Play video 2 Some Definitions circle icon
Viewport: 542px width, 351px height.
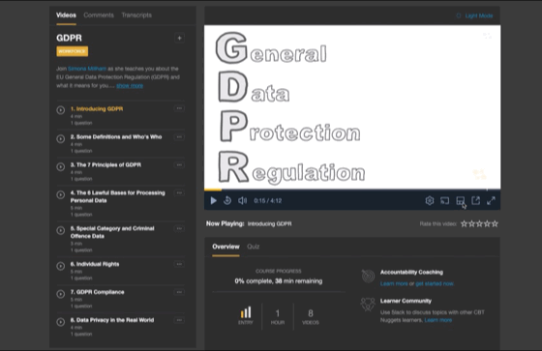click(x=60, y=138)
